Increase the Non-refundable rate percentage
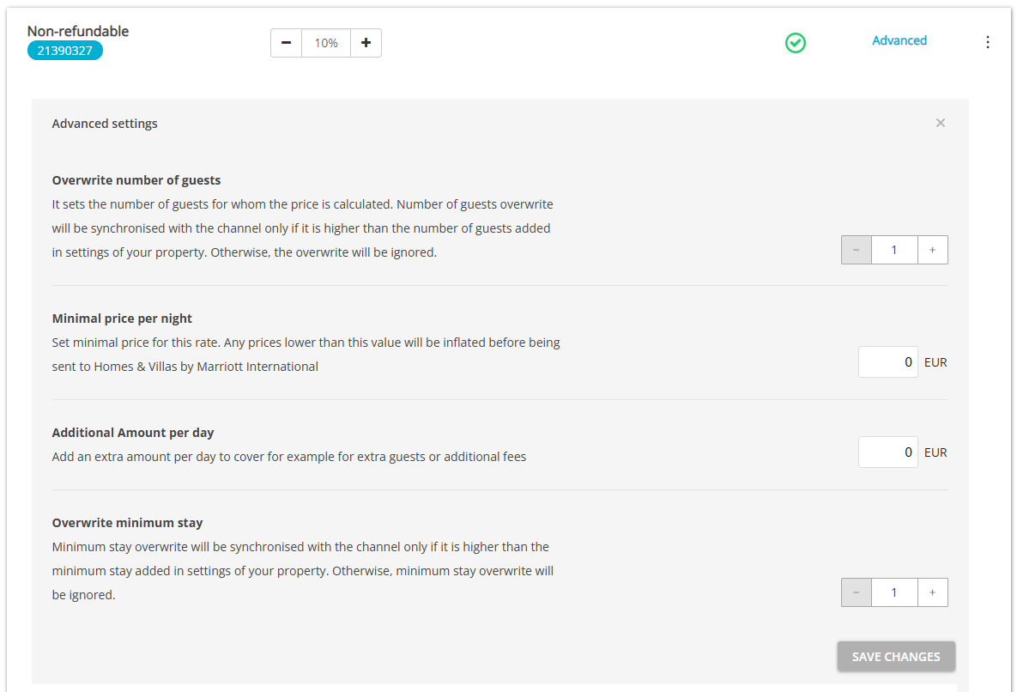1017x692 pixels. (x=366, y=43)
